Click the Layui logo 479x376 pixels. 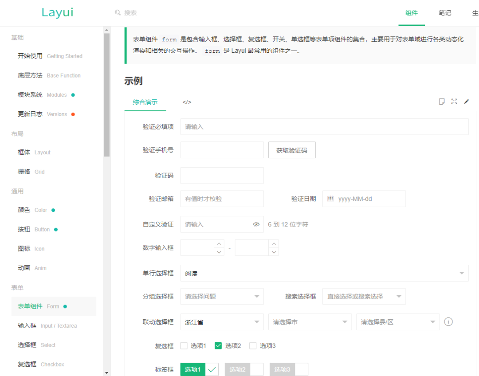click(57, 12)
